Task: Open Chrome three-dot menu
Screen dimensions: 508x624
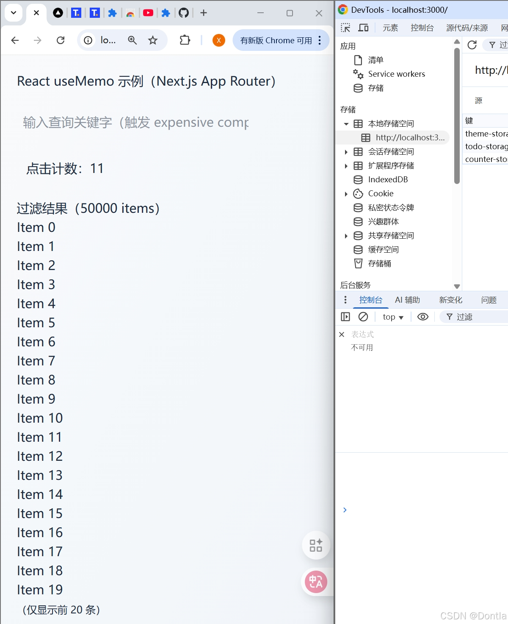Action: coord(320,40)
